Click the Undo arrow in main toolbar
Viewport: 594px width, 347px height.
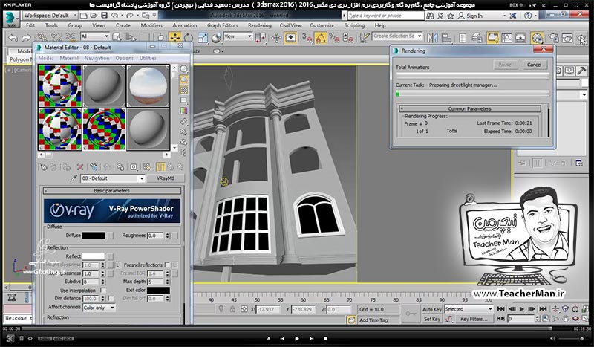(13, 38)
